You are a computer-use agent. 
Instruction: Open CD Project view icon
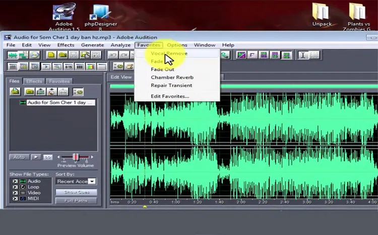(34, 55)
